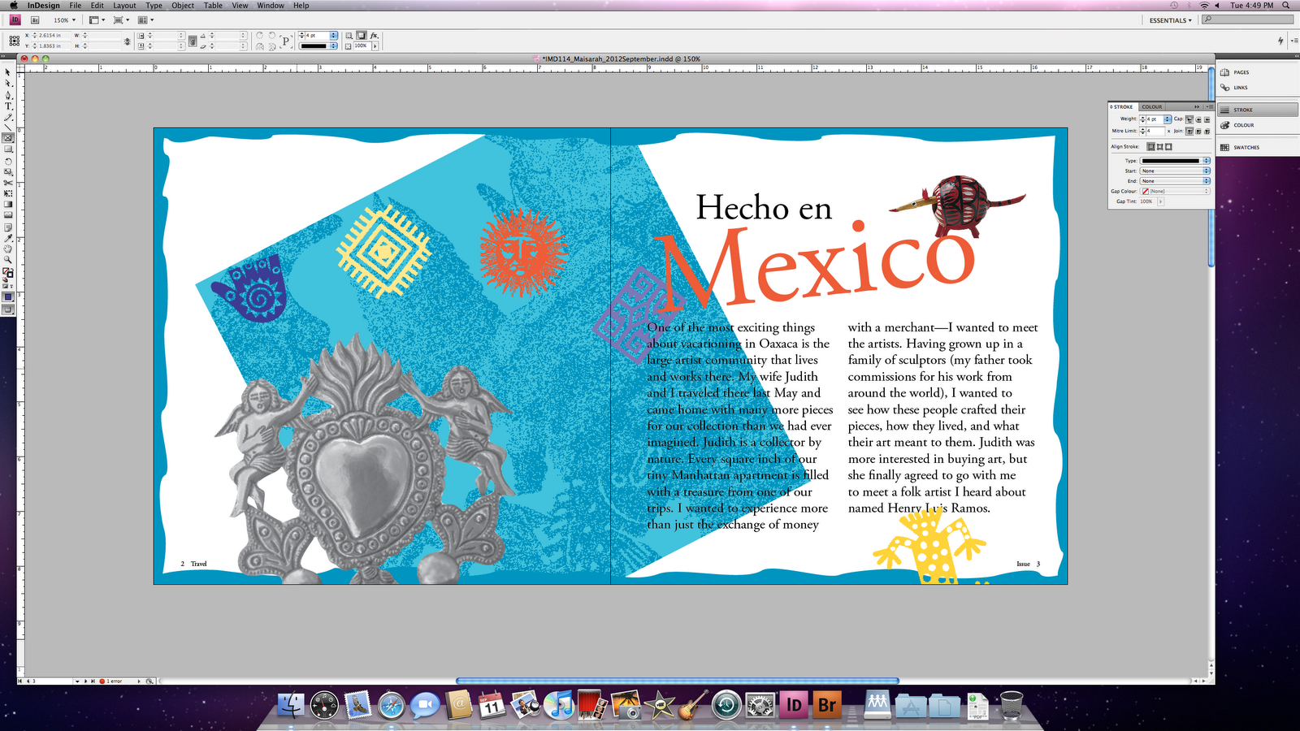Select the Rectangle Frame tool
This screenshot has width=1300, height=731.
[8, 138]
